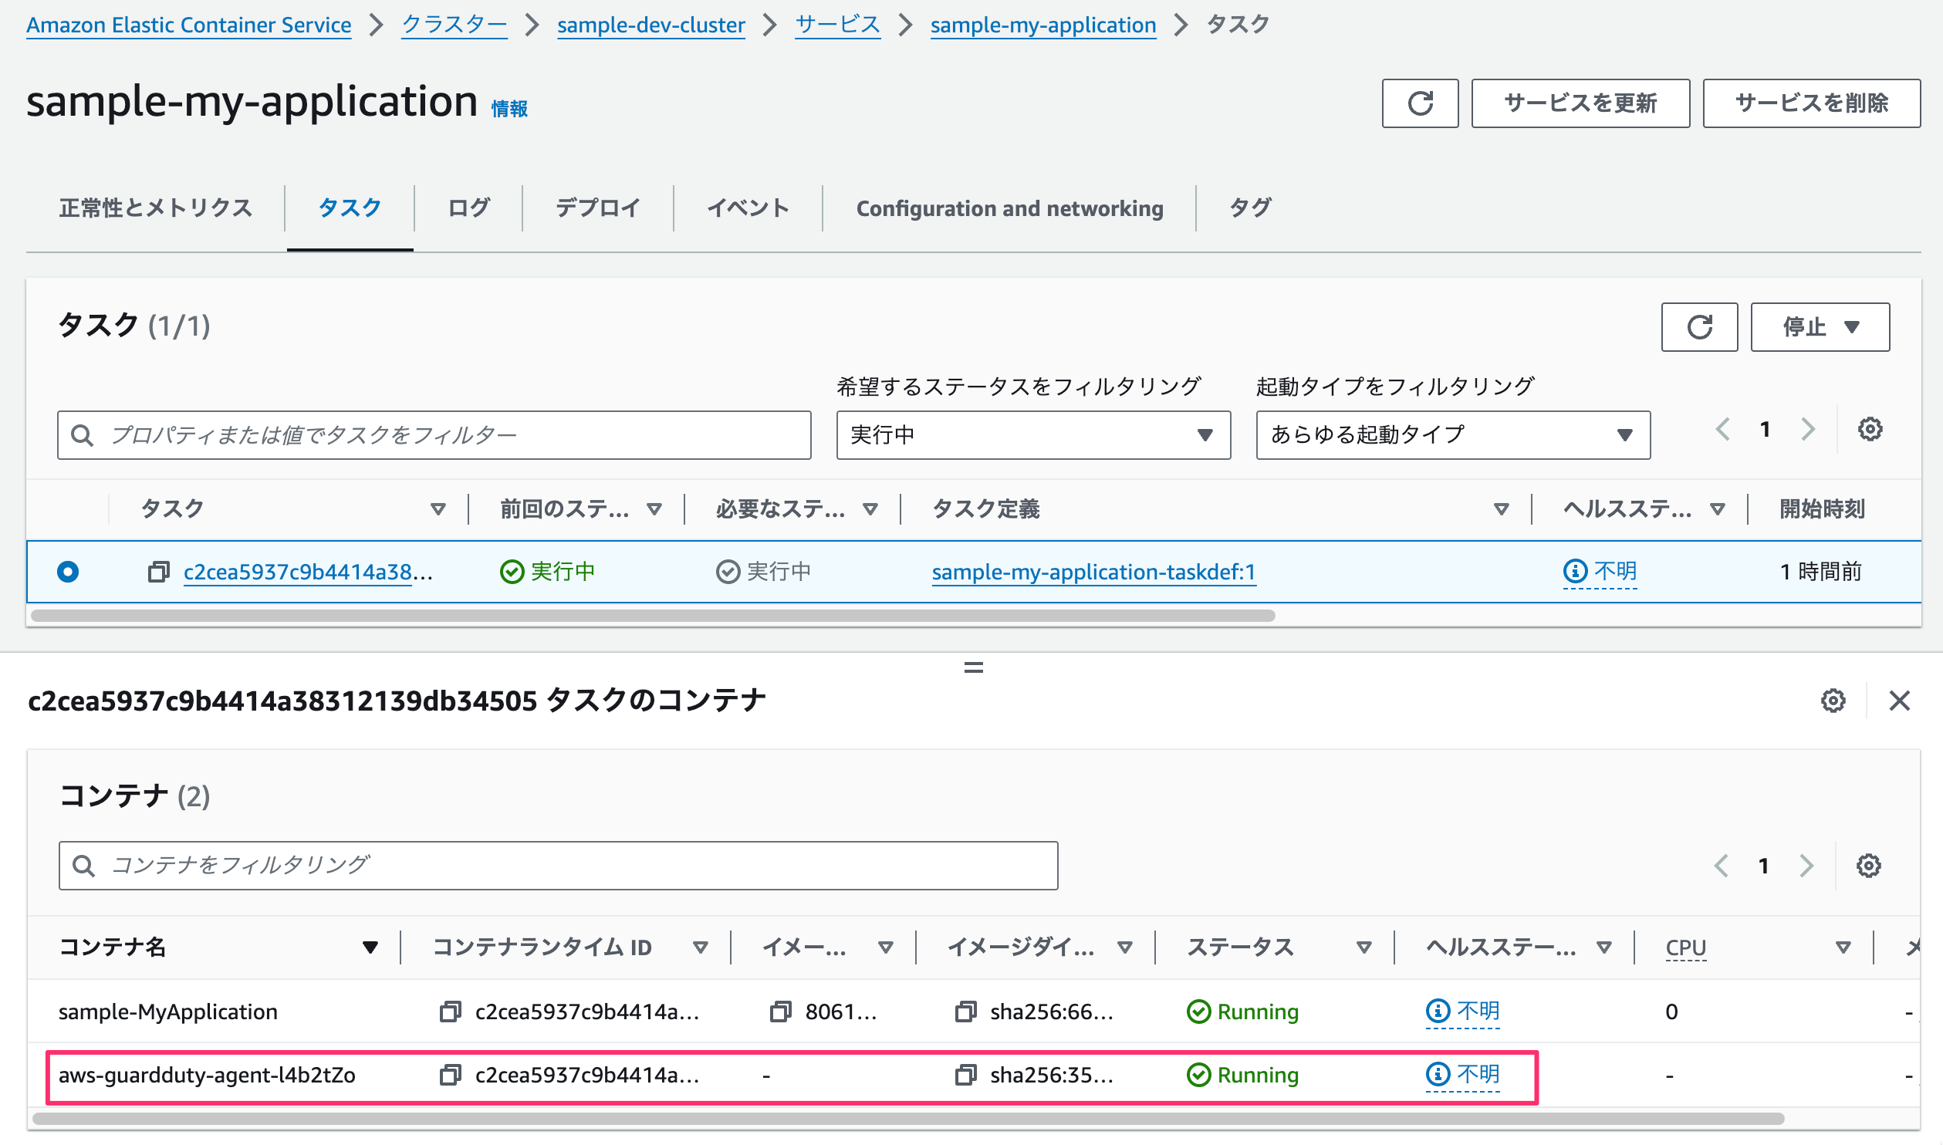Viewport: 1943px width, 1145px height.
Task: Copy the image digest sha256:35
Action: click(966, 1075)
